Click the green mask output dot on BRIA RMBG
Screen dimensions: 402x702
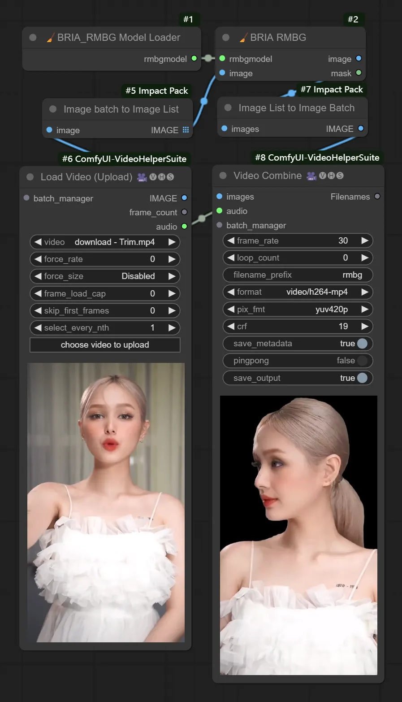click(x=358, y=73)
